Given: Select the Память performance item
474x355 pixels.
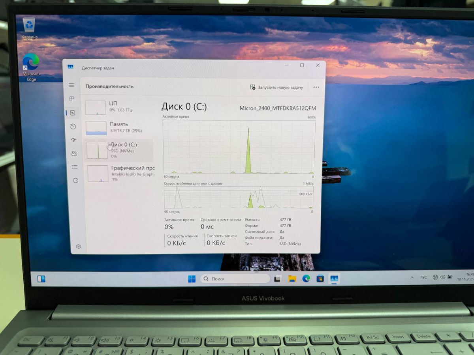Looking at the screenshot, I should 118,127.
